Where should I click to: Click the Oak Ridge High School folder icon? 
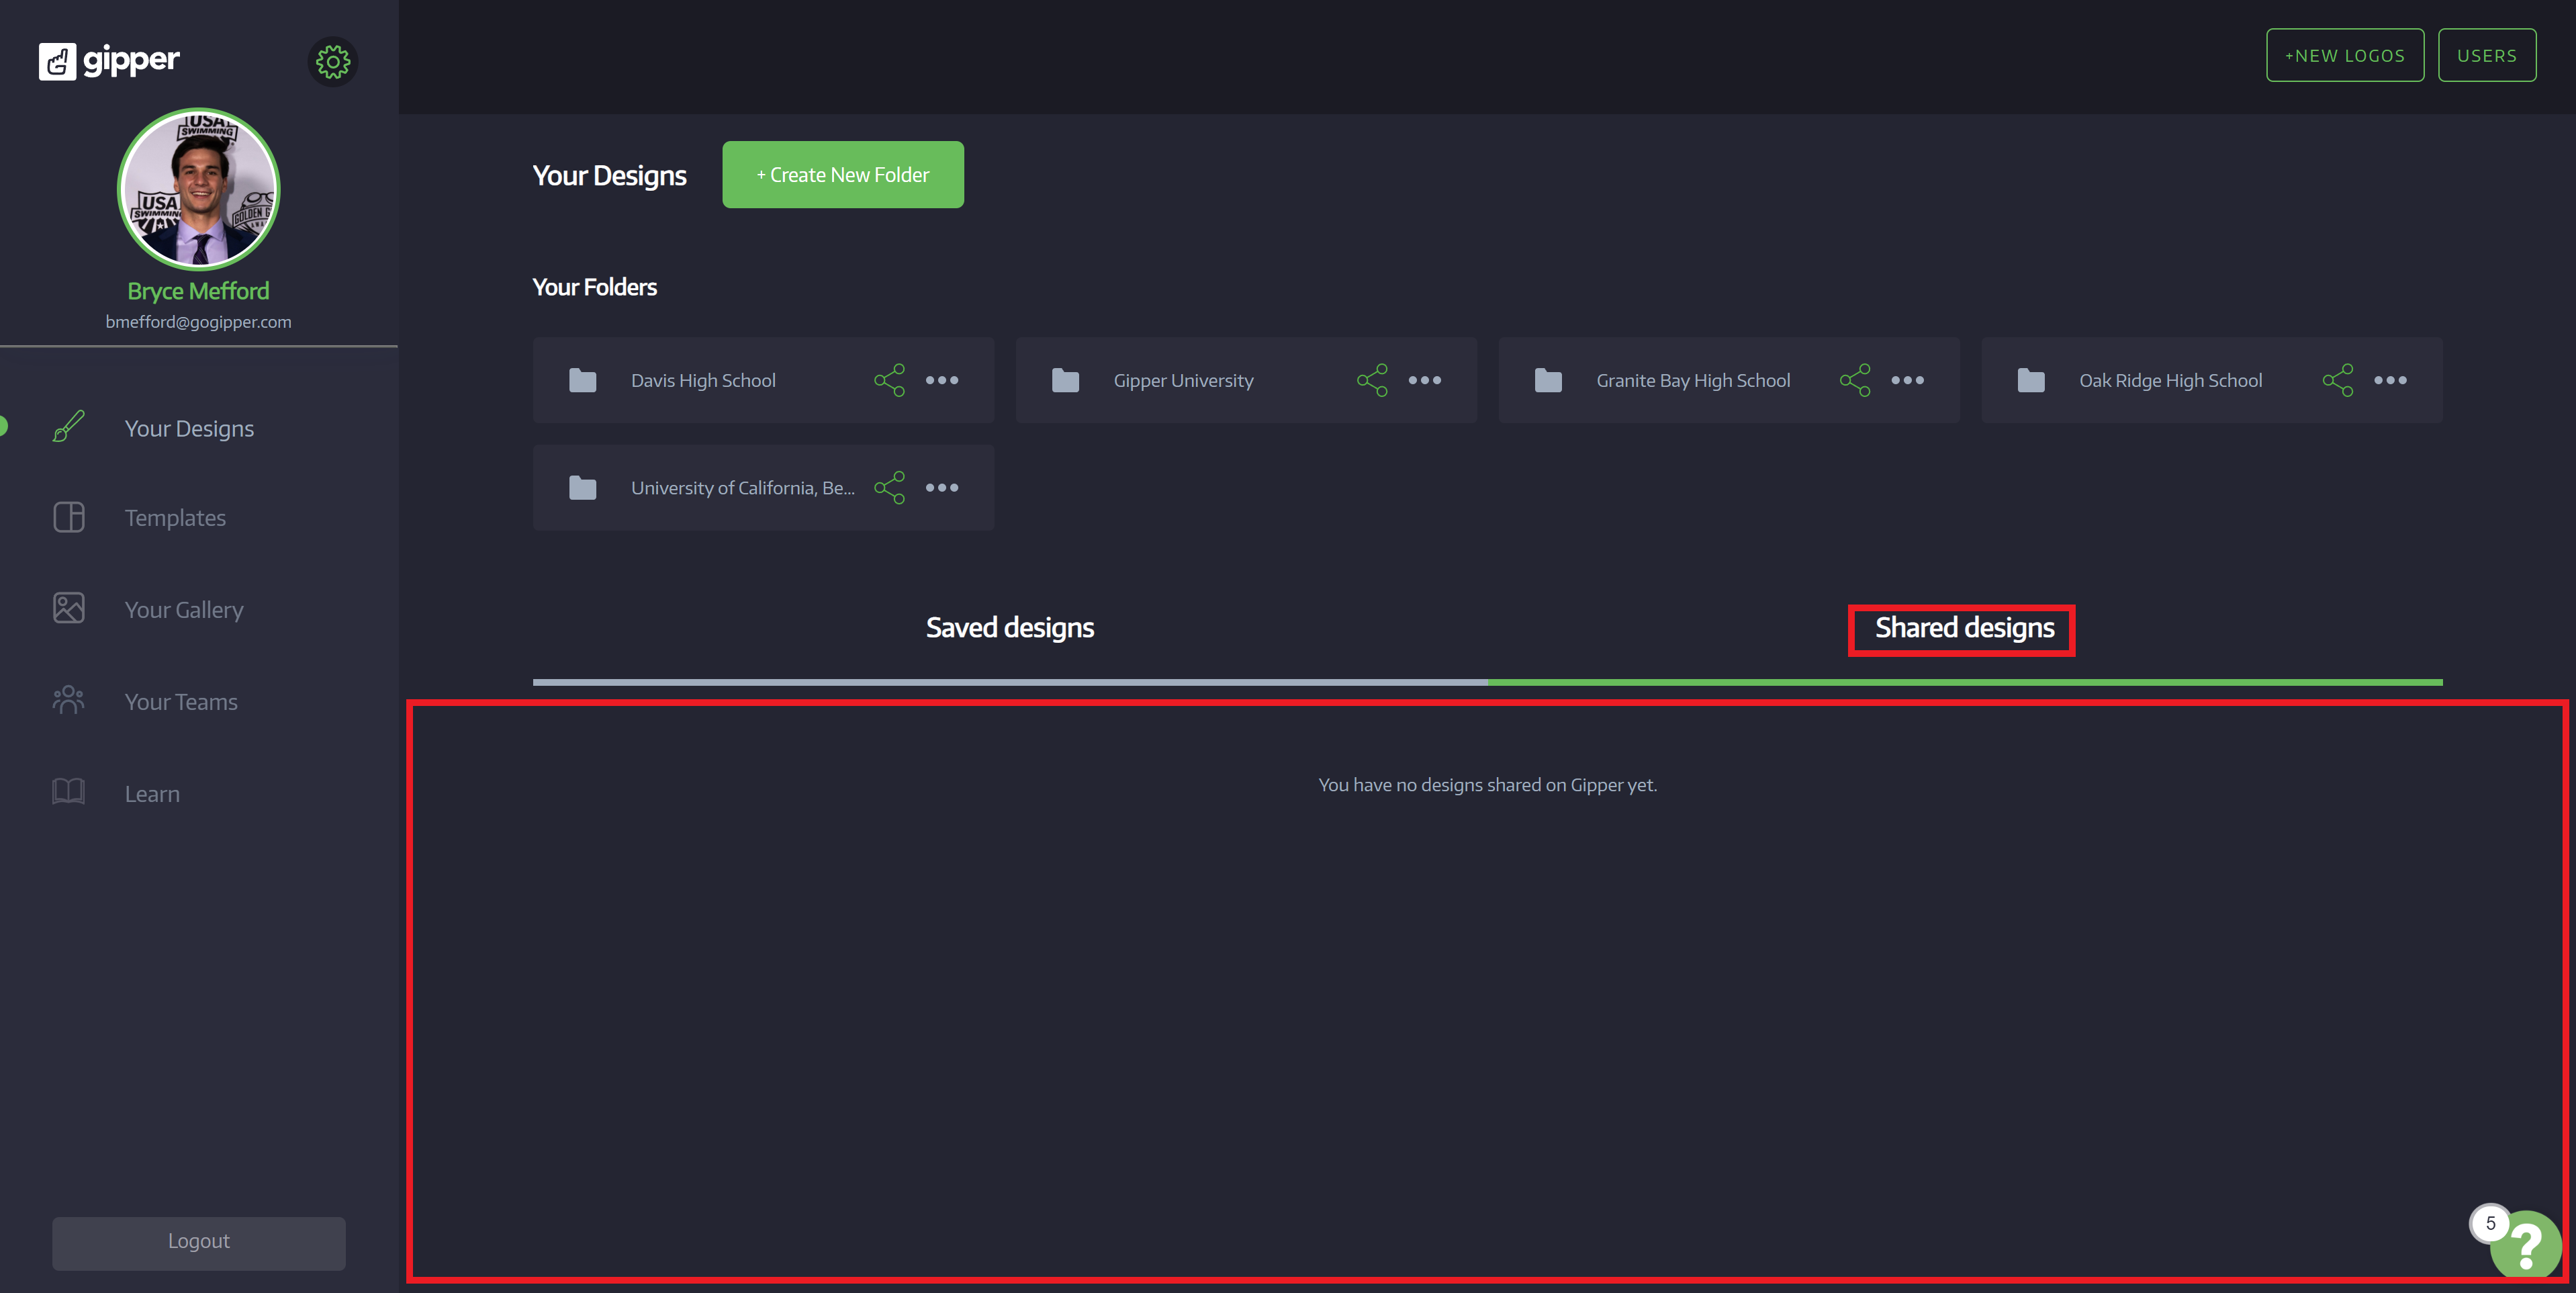pos(2031,380)
